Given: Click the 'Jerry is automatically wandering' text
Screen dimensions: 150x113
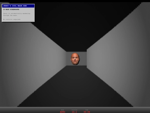Looking at the screenshot, I should point(17,13).
